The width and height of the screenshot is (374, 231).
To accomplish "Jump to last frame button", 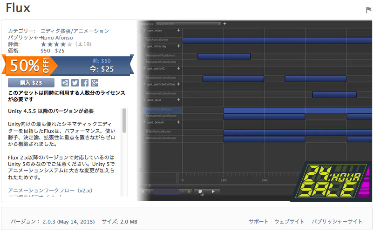I will point(189,191).
